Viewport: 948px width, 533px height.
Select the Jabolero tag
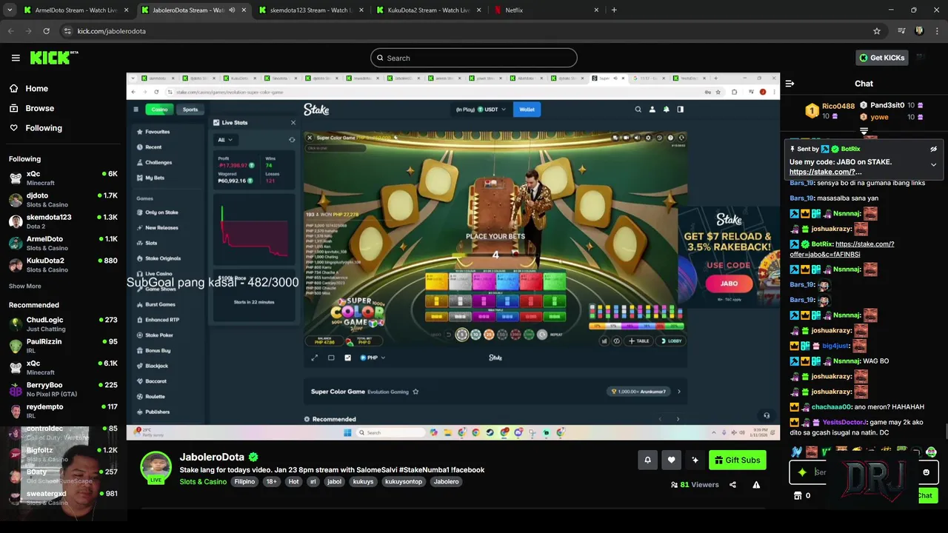[x=446, y=482]
